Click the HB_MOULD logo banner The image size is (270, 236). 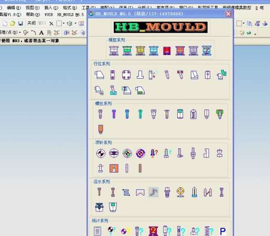click(160, 27)
